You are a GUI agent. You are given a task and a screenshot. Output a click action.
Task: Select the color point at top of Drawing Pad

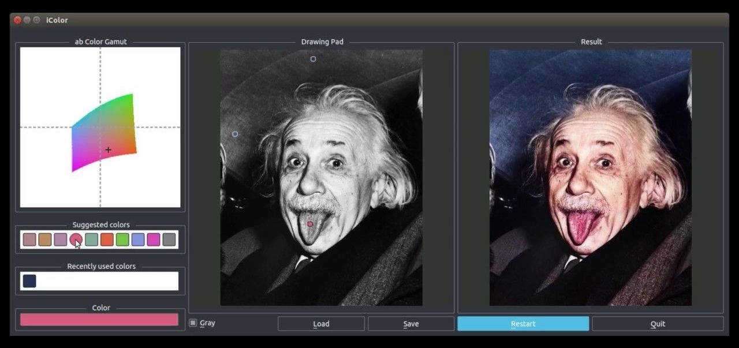tap(313, 59)
